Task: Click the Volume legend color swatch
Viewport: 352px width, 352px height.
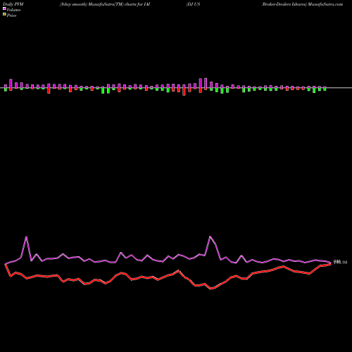Action: click(4, 9)
